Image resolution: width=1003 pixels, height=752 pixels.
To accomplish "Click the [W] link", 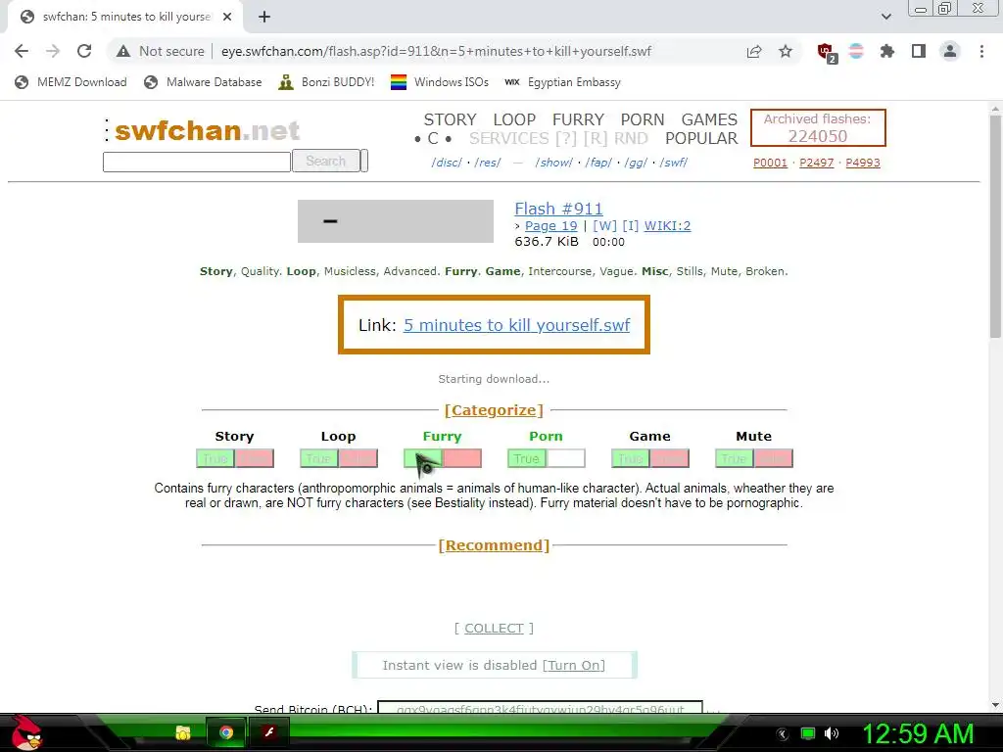I will (604, 226).
